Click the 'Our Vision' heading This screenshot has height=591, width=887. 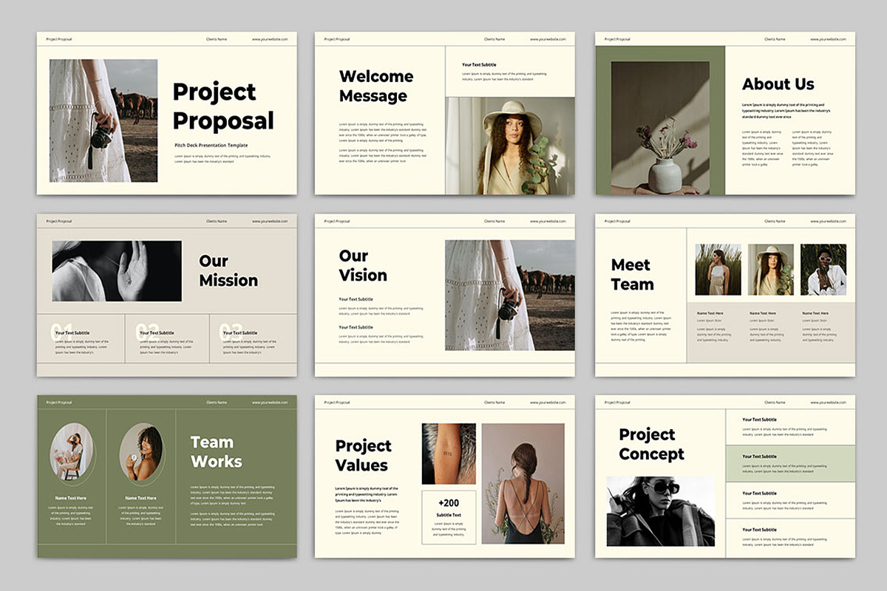[x=363, y=265]
